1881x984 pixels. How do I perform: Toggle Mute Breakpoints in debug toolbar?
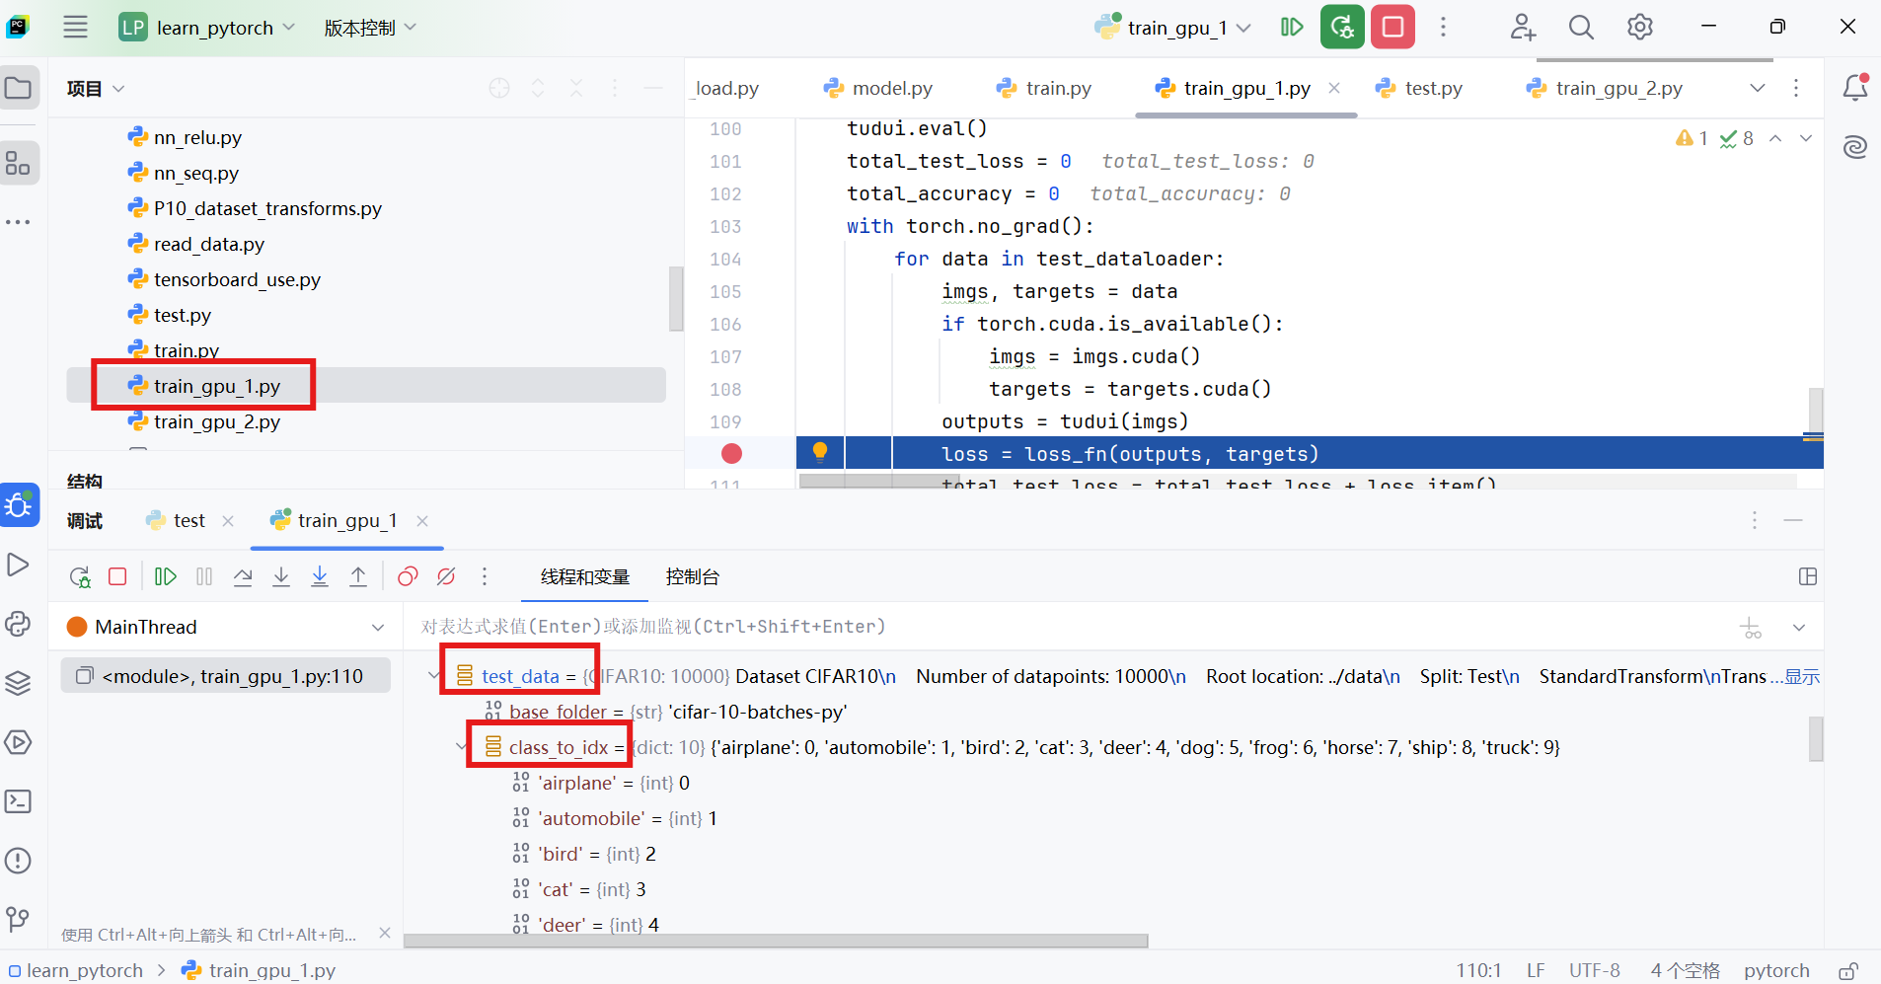(x=446, y=576)
